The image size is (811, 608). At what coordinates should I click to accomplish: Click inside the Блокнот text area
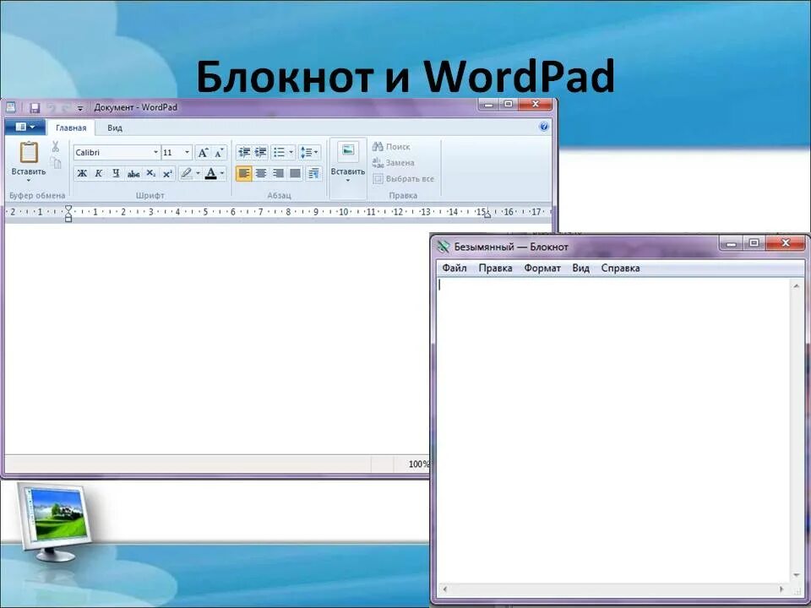pyautogui.click(x=614, y=432)
